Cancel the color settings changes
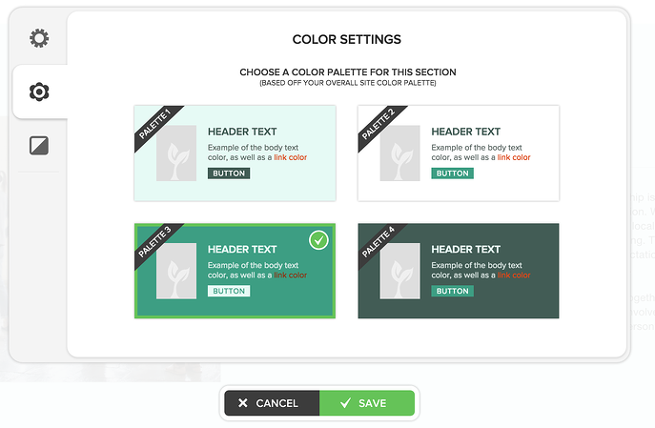 pyautogui.click(x=272, y=403)
